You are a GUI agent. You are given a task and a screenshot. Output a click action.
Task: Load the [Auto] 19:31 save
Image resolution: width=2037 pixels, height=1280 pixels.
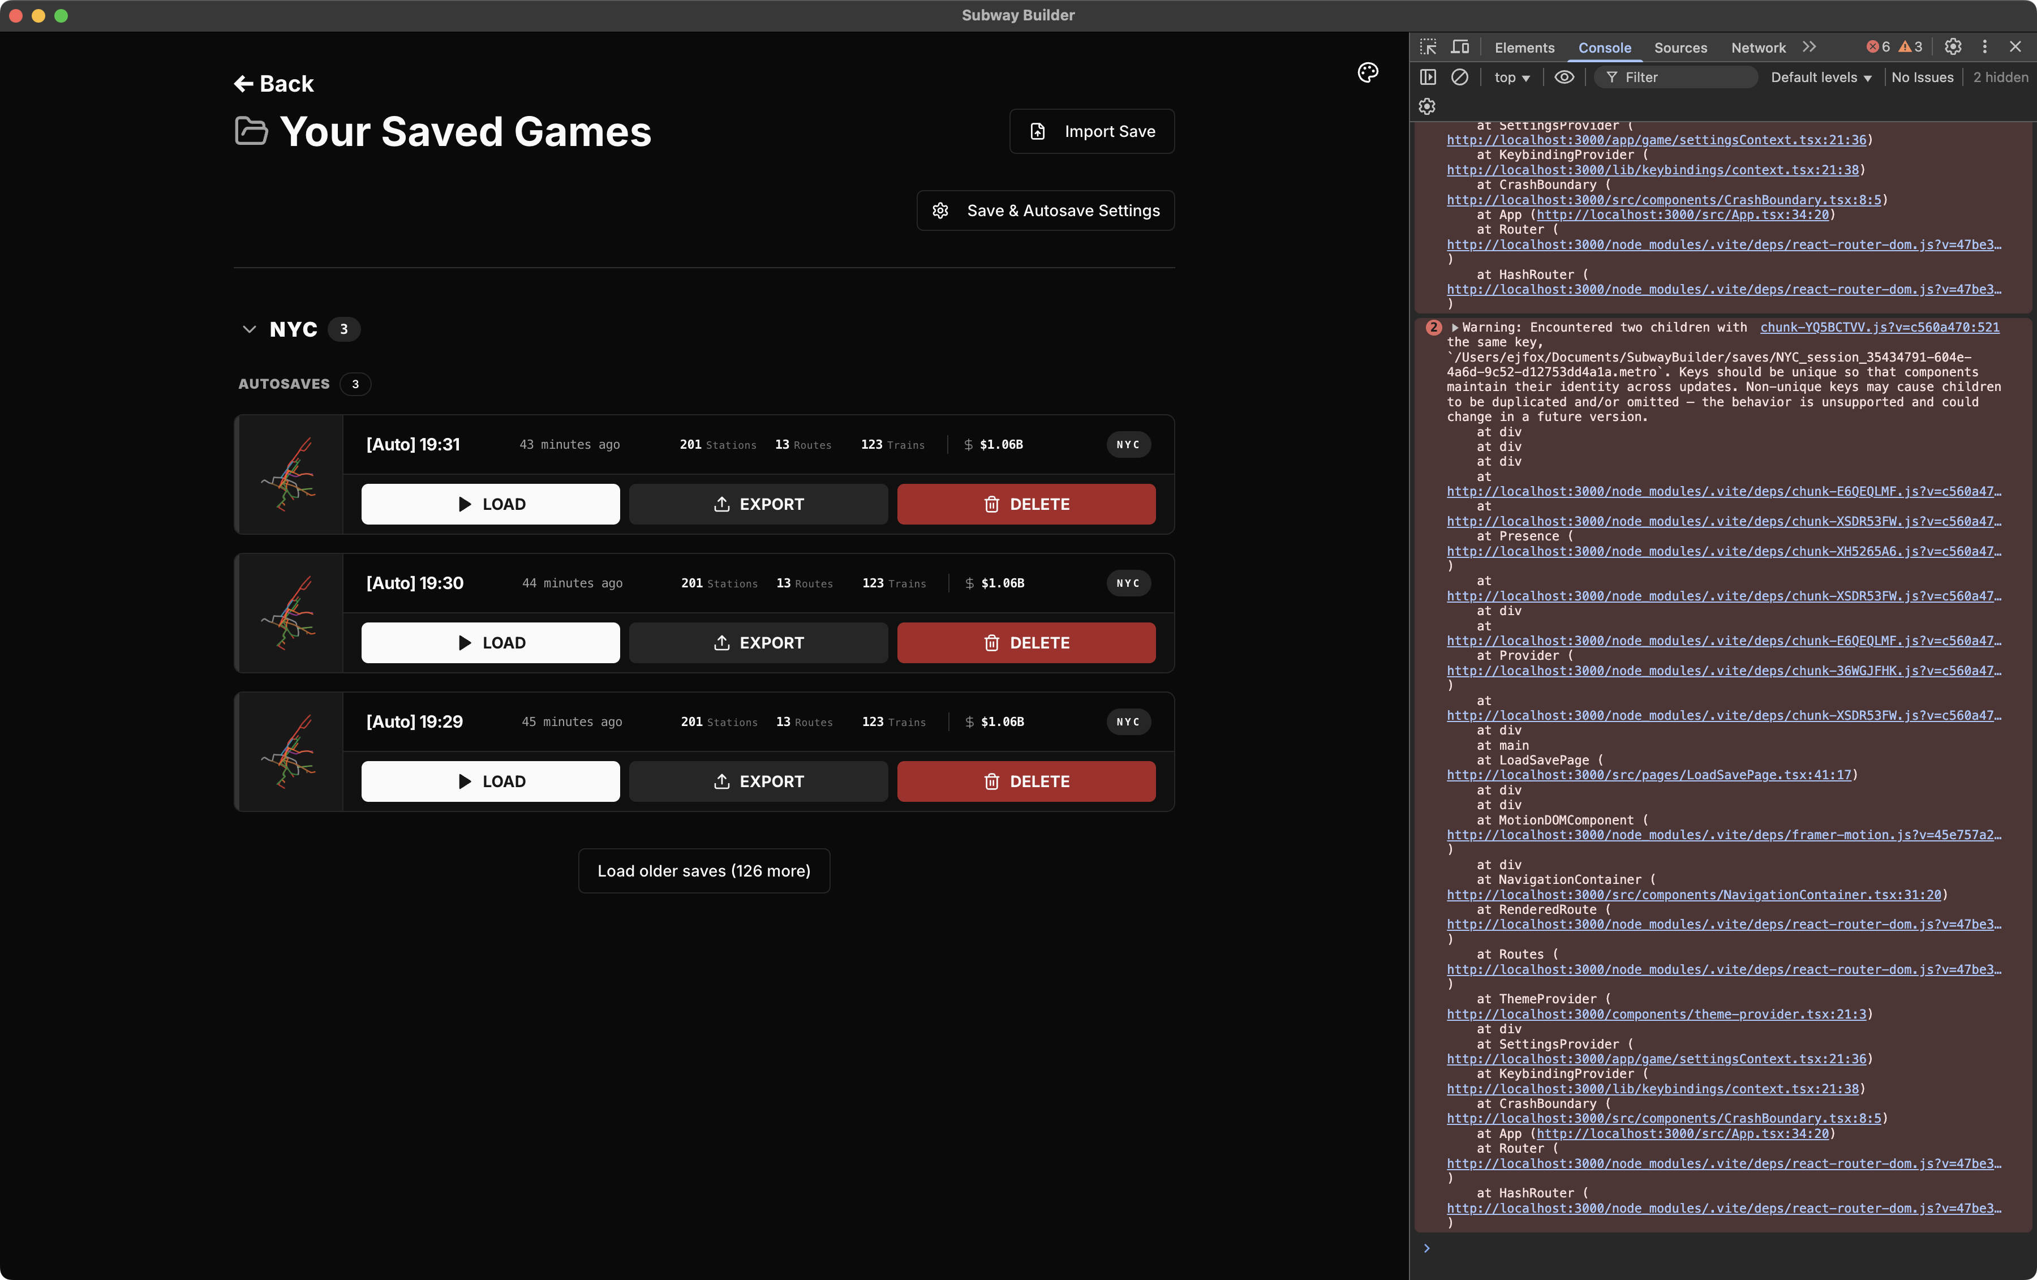click(x=490, y=504)
